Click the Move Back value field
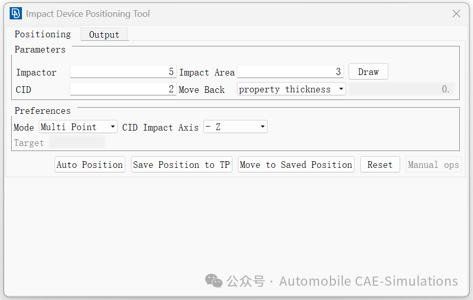Screen dimensions: 473x300 click(402, 89)
